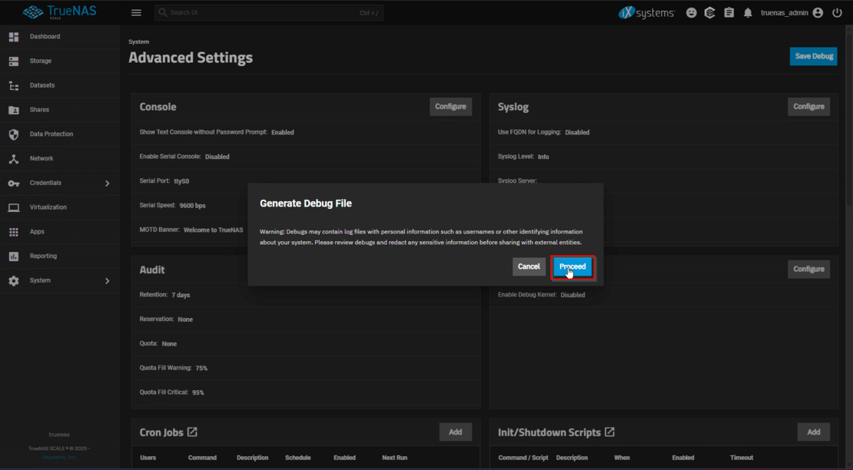This screenshot has width=853, height=470.
Task: Open Data Protection in the sidebar
Action: (x=51, y=134)
